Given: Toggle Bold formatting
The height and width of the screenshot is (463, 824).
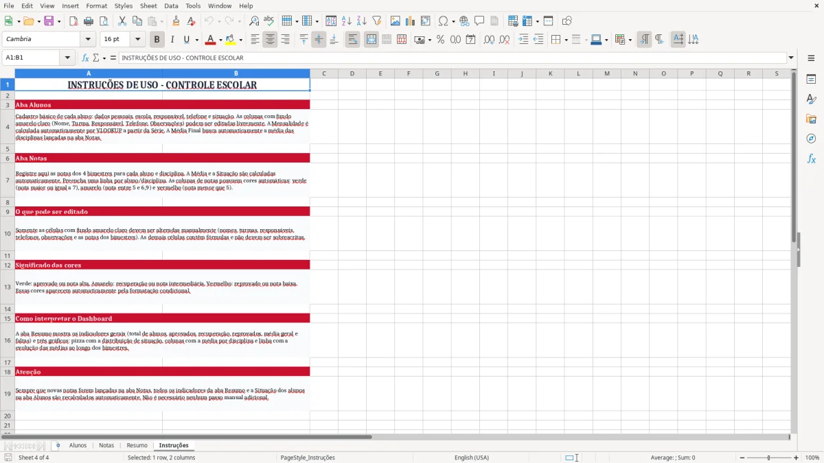Looking at the screenshot, I should (157, 40).
